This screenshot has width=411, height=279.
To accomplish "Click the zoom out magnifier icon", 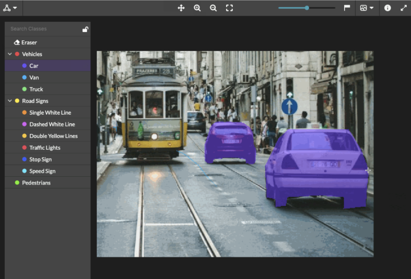I will tap(213, 7).
